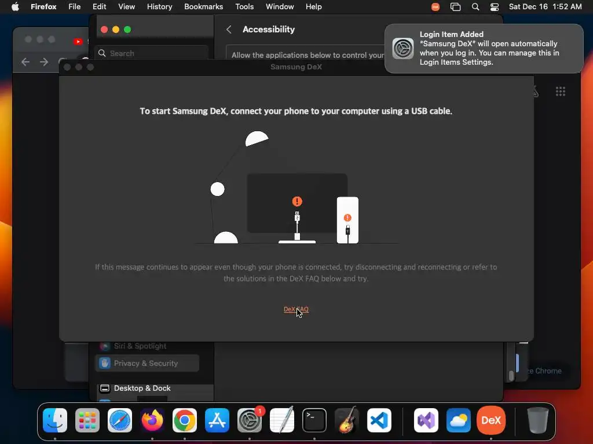
Task: Switch to Firefox in the Dock
Action: click(152, 420)
